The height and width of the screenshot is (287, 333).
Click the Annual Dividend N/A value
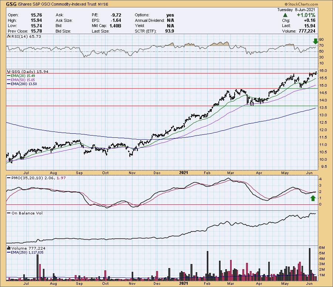(x=170, y=20)
